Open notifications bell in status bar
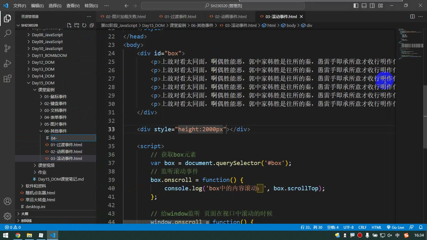The height and width of the screenshot is (240, 427). coord(420,227)
